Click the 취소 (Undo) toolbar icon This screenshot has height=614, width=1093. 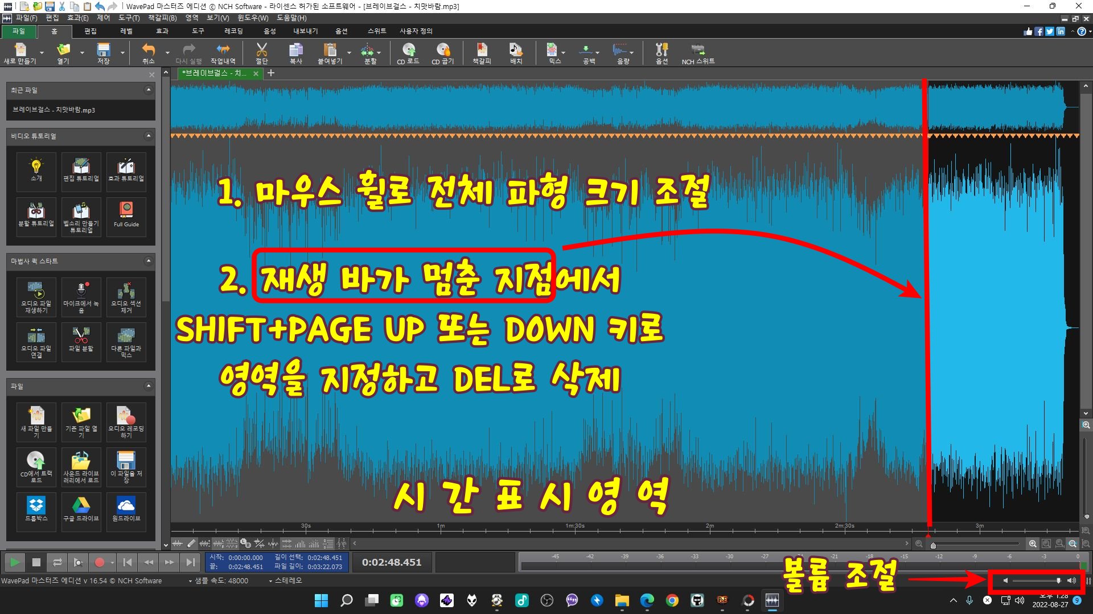click(x=149, y=53)
